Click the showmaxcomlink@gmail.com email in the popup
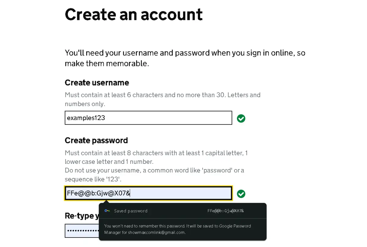This screenshot has width=367, height=247. click(156, 232)
